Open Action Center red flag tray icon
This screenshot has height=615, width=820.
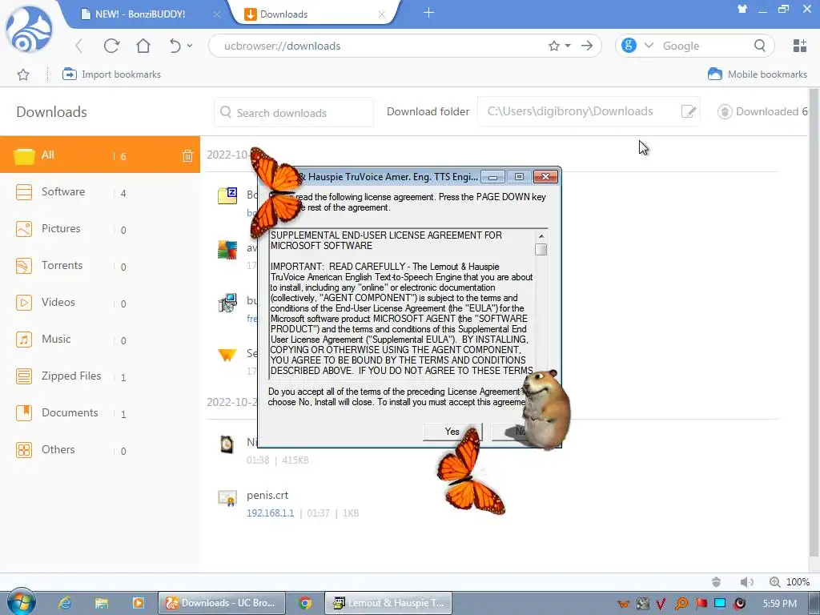tap(701, 604)
